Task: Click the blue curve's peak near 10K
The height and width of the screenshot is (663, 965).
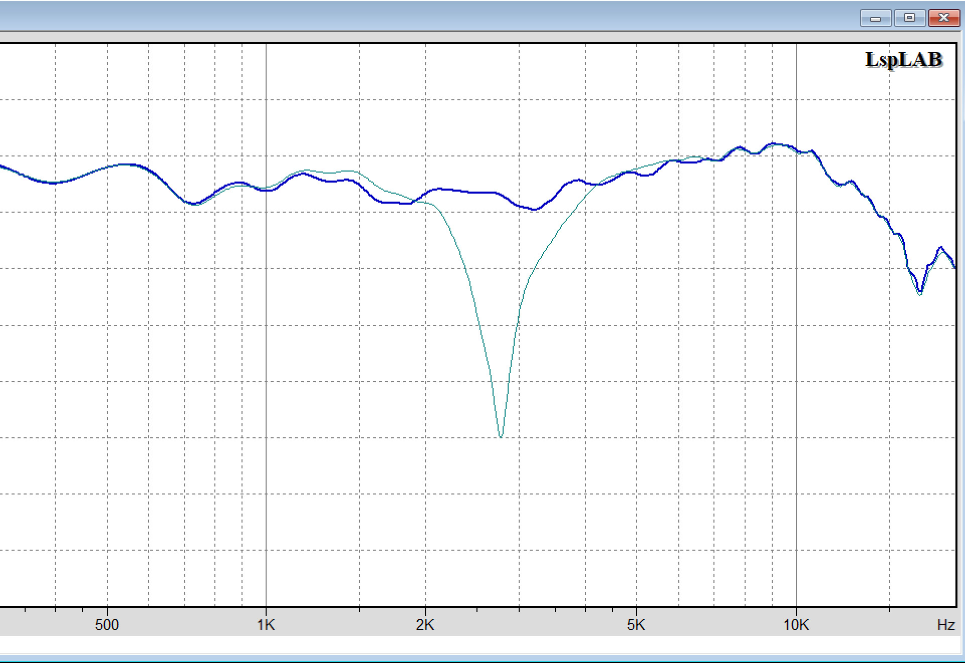Action: pos(774,143)
